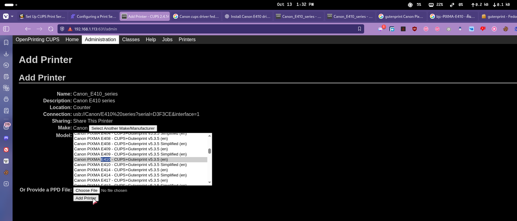Image resolution: width=517 pixels, height=221 pixels.
Task: Go to the Jobs page in CUPS
Action: (x=167, y=40)
